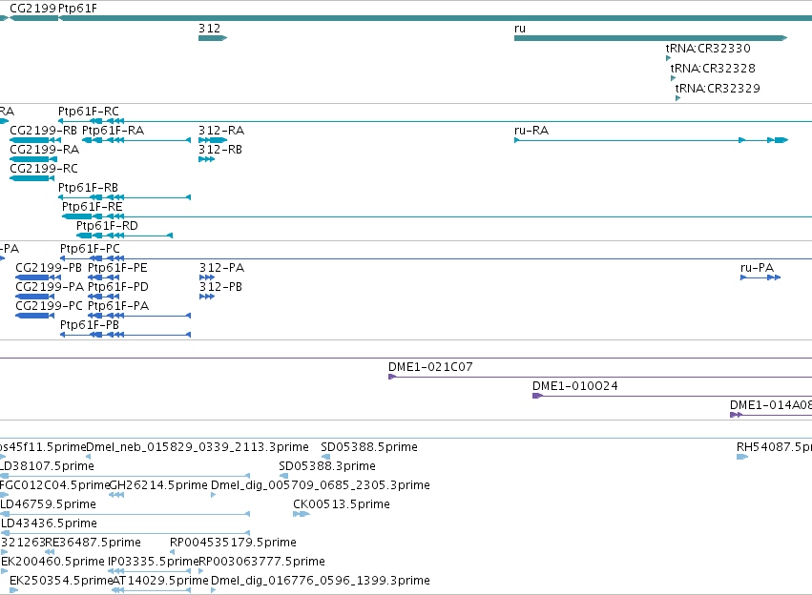Screen dimensions: 812x595
Task: Select the 312-PA protein label
Action: [x=221, y=268]
